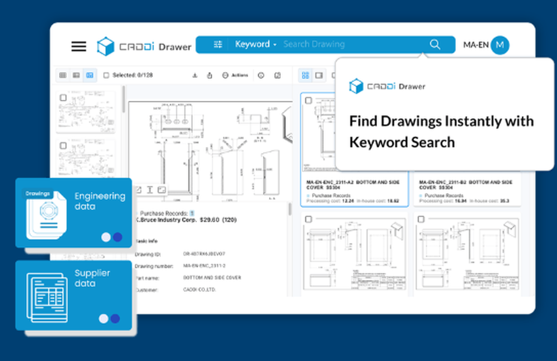
Task: Open the Supplier data card
Action: [x=74, y=295]
